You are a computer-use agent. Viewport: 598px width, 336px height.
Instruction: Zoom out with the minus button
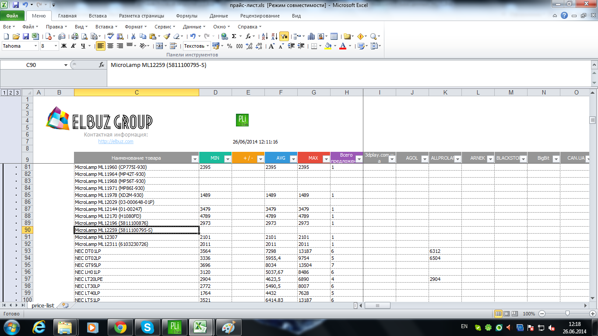(542, 314)
